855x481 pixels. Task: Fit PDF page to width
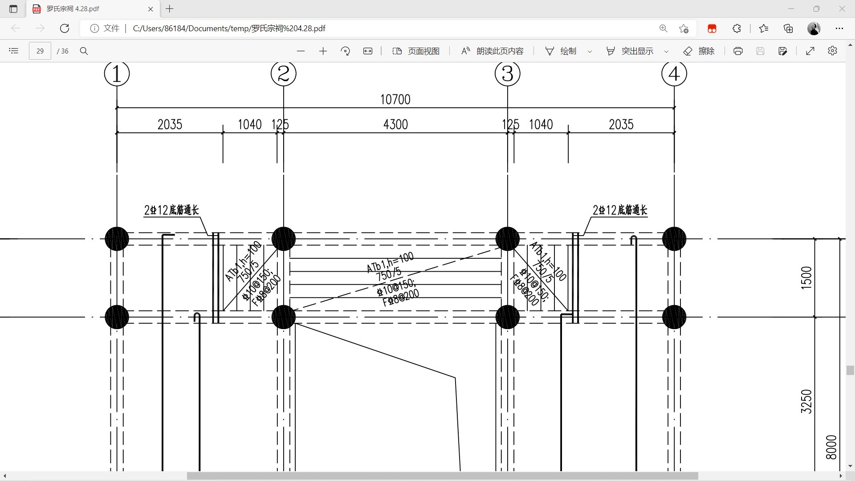(x=368, y=51)
